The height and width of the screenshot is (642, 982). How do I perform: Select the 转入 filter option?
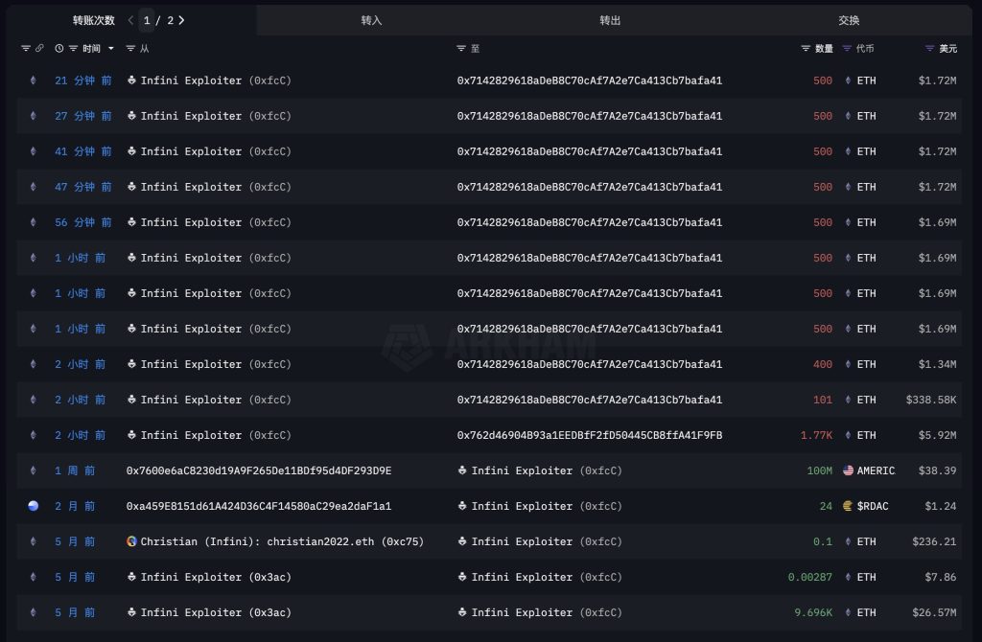point(372,19)
